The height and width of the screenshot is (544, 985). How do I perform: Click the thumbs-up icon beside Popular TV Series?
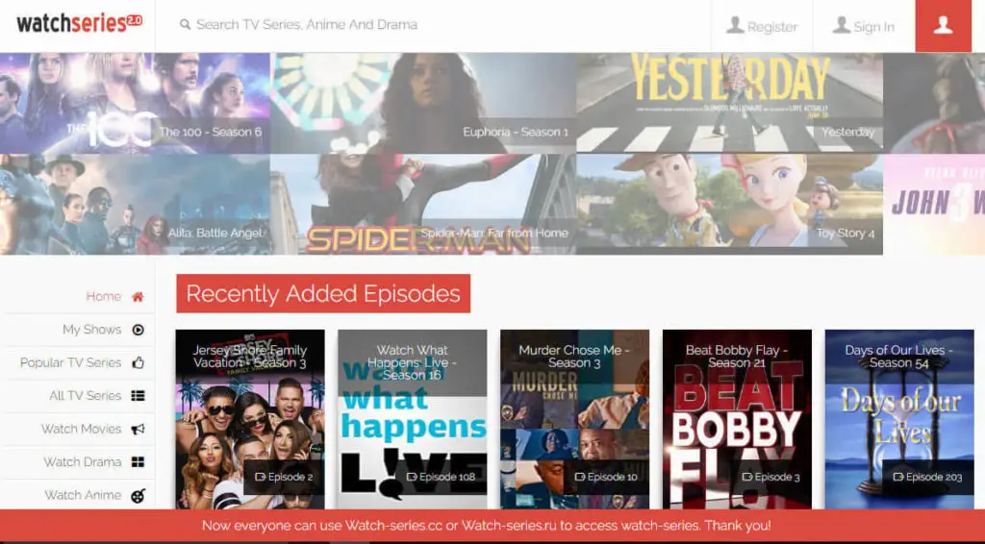pyautogui.click(x=139, y=362)
